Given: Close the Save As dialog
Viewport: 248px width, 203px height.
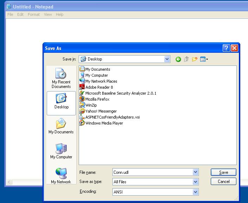Looking at the screenshot, I should pos(234,48).
